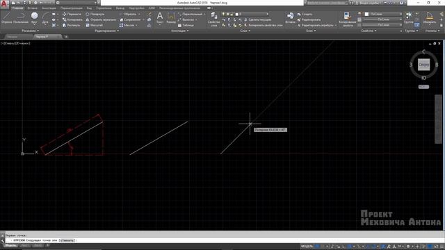Open the AutoCAD application menu logo
This screenshot has height=250, width=445.
4,4
